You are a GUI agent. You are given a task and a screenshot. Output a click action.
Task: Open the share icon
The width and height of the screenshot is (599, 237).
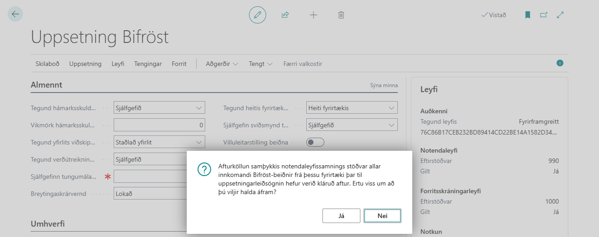[285, 15]
